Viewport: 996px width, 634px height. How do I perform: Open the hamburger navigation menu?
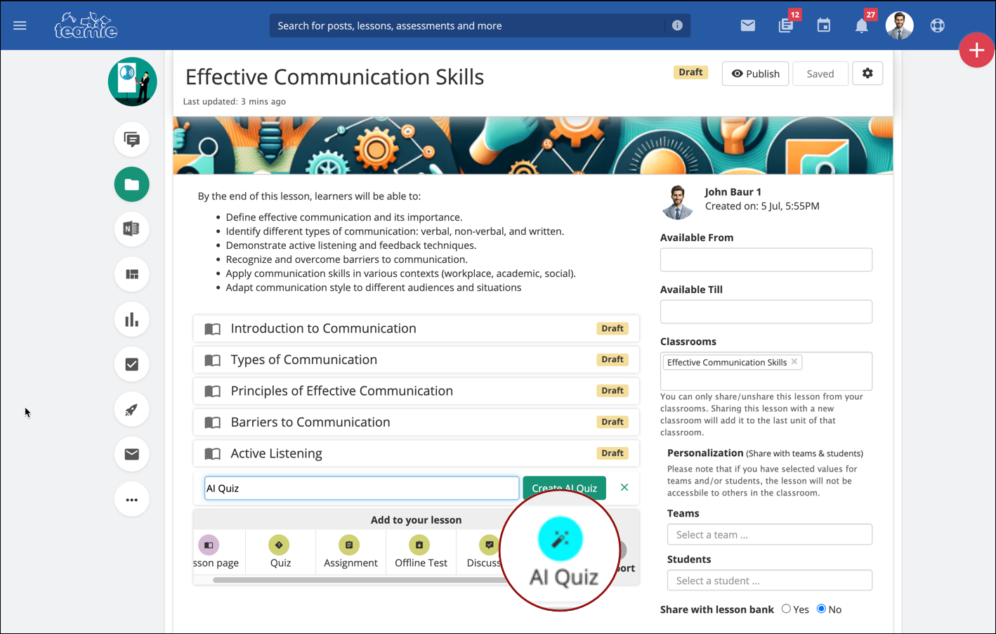click(20, 26)
